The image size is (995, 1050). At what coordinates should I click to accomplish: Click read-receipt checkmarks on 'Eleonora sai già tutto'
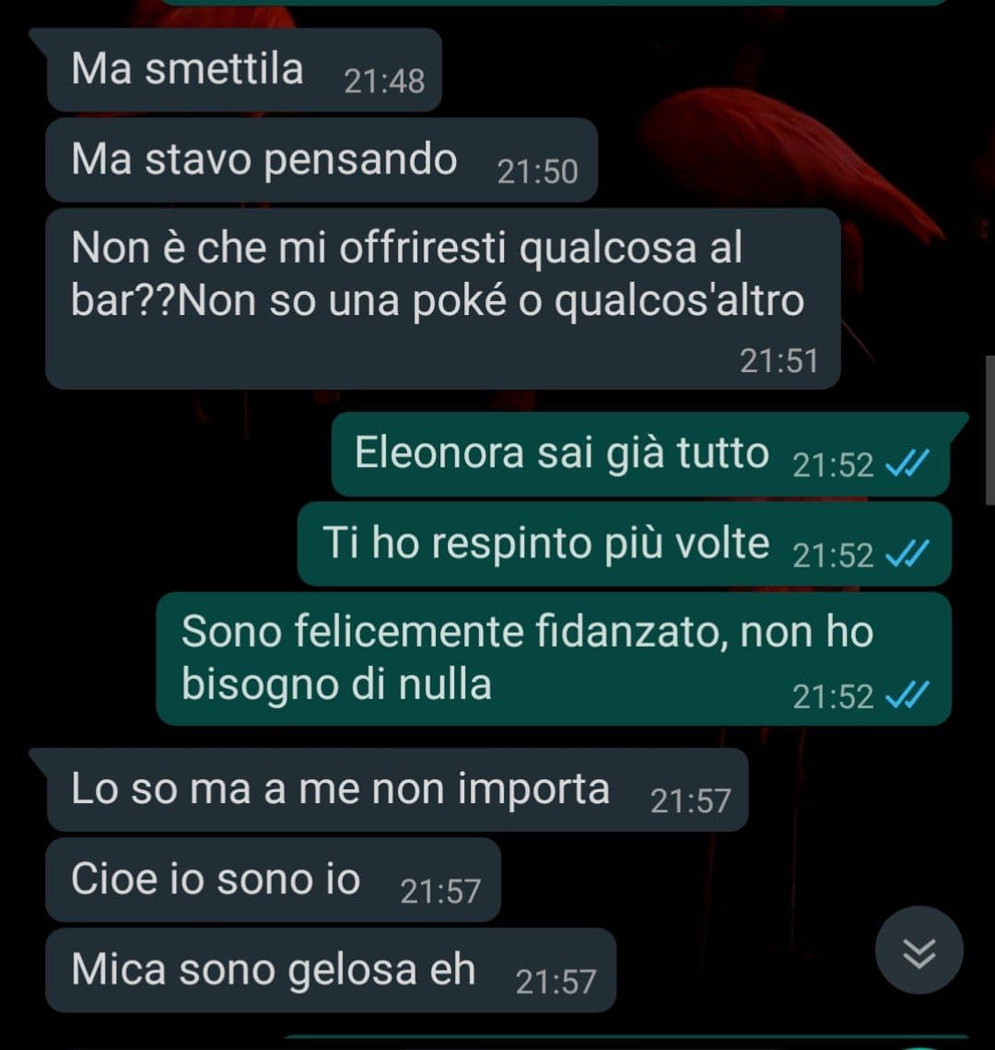(x=907, y=462)
